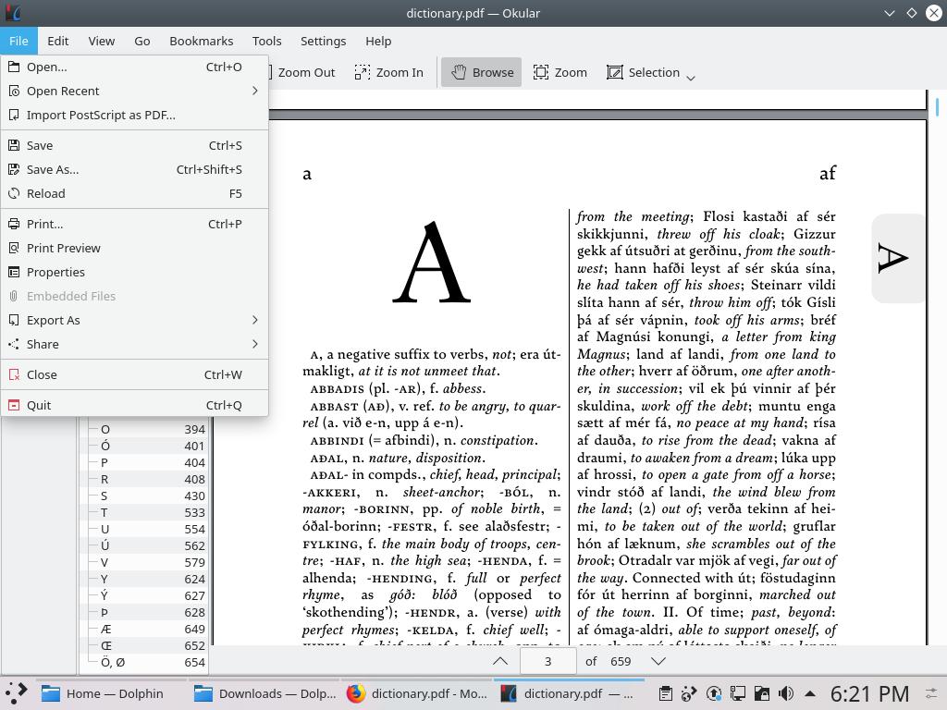Click Reload in the File menu
947x710 pixels.
[x=45, y=193]
